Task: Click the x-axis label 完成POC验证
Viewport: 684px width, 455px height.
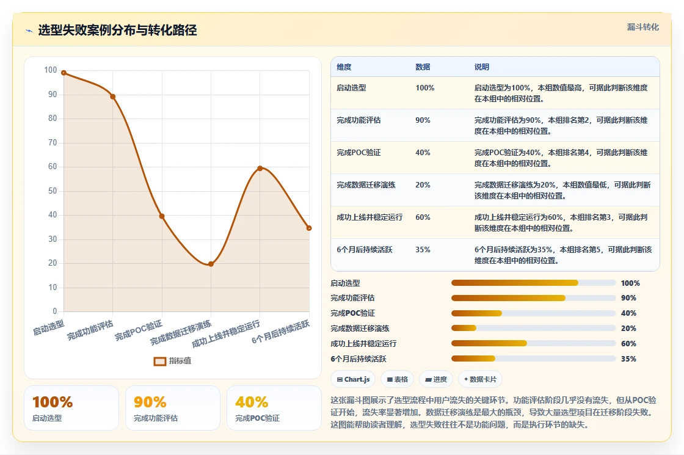Action: pyautogui.click(x=139, y=330)
